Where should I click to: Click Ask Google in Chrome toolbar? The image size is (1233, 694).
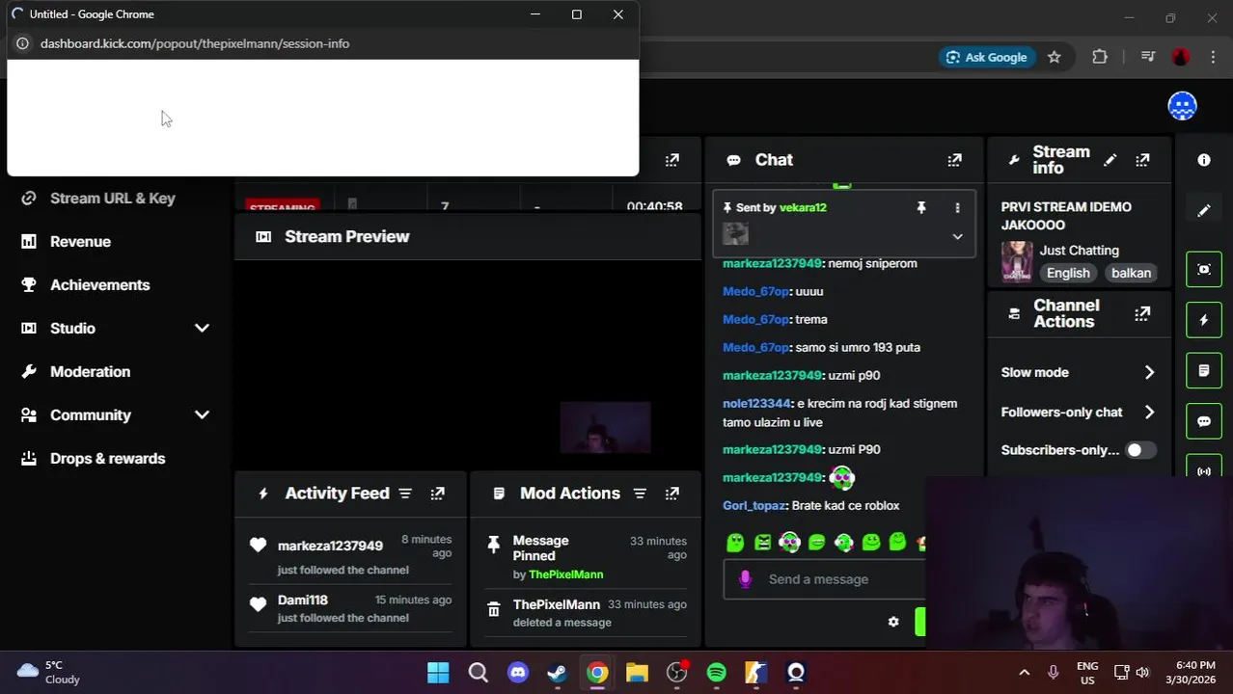coord(986,57)
